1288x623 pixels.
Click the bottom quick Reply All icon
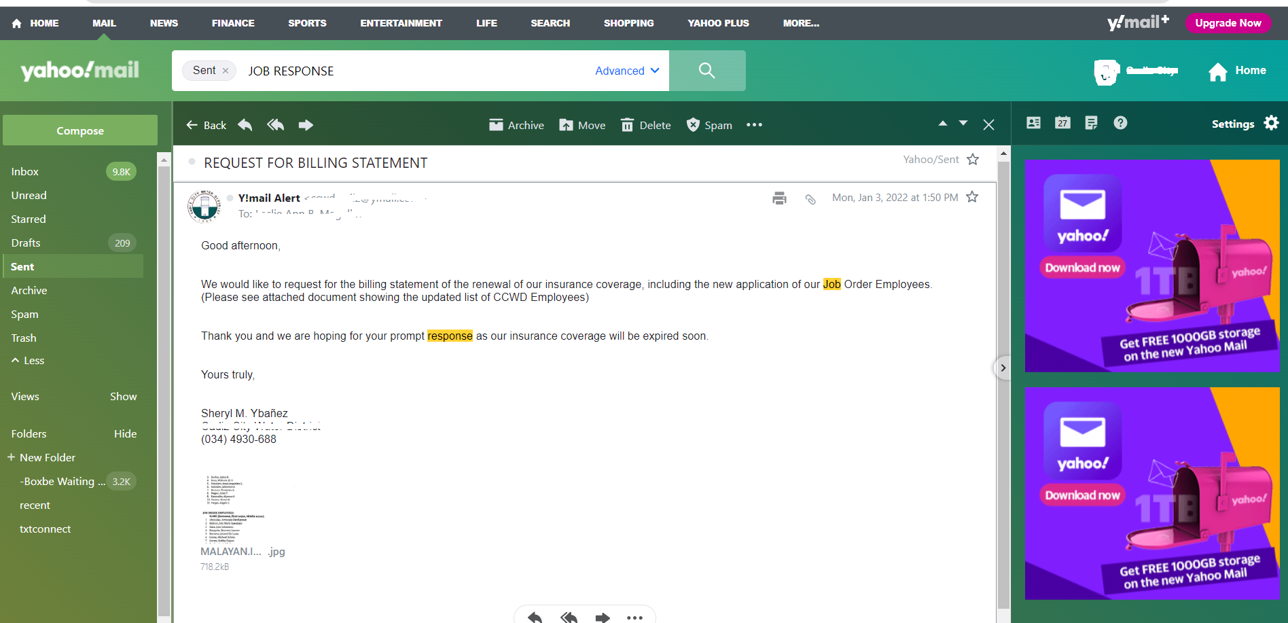click(569, 617)
